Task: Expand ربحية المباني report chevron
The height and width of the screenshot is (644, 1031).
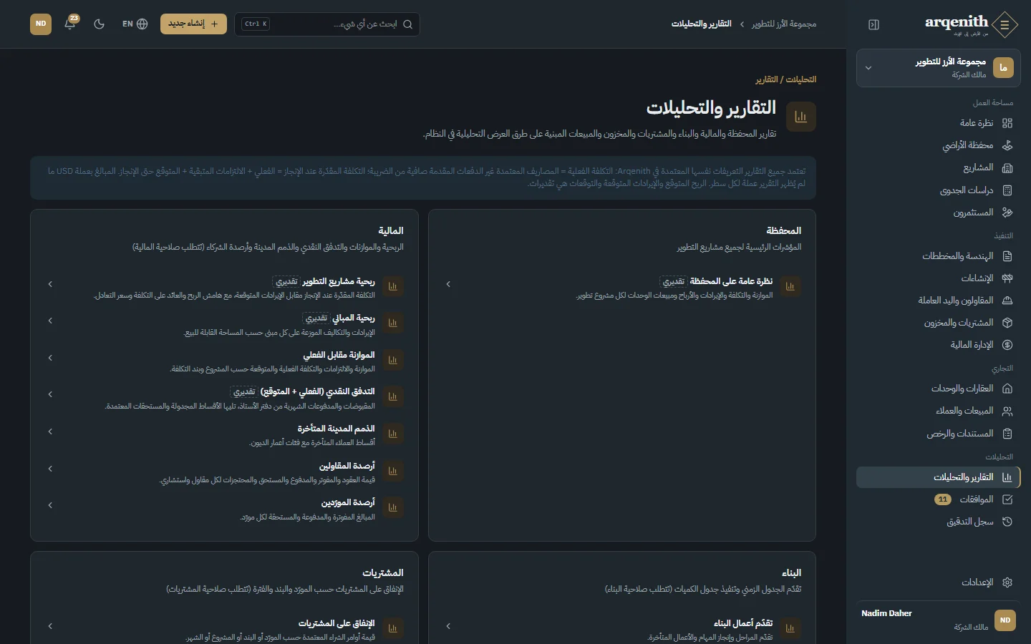Action: [50, 321]
